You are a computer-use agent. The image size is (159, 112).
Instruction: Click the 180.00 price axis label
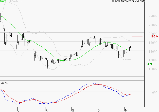(153, 51)
